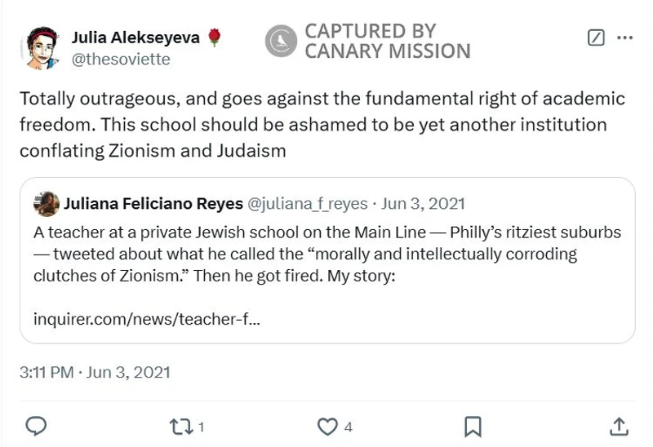Like the tweet with the heart icon

point(327,426)
